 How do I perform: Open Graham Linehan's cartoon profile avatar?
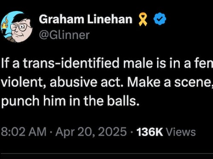click(x=17, y=27)
